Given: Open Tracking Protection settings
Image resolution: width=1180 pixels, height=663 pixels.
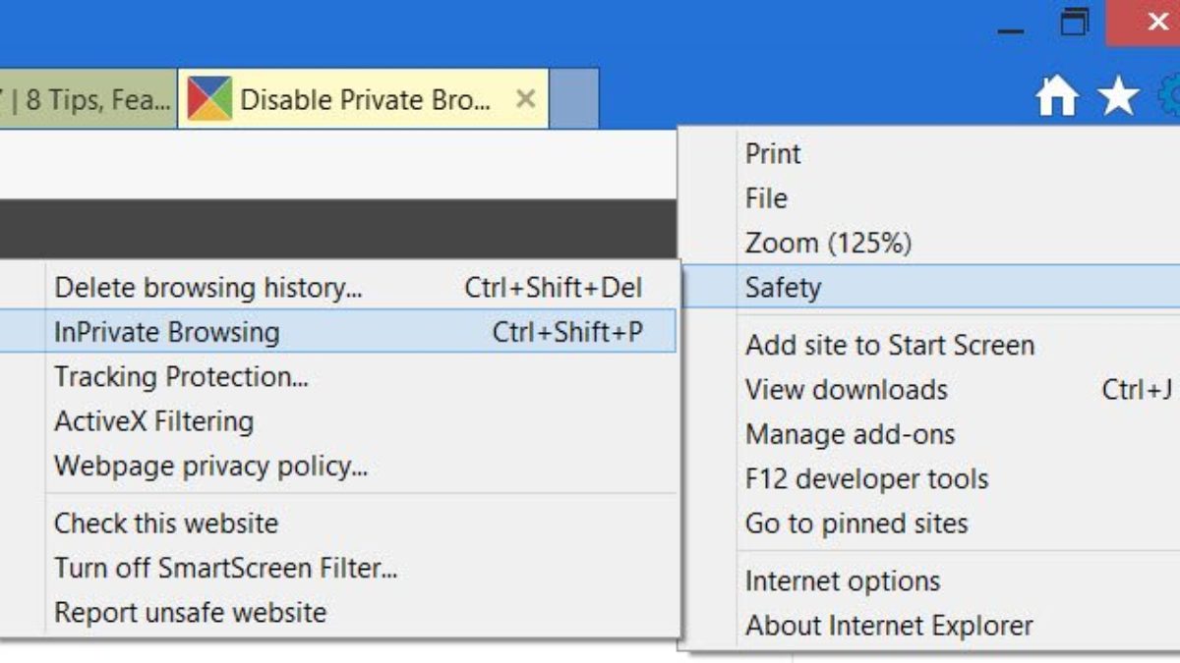Looking at the screenshot, I should (x=181, y=376).
